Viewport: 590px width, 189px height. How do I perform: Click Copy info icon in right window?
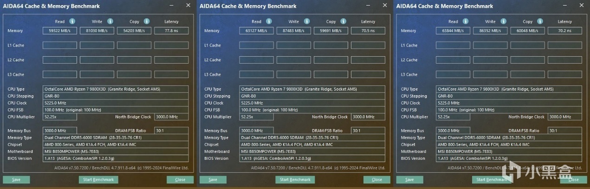540,21
